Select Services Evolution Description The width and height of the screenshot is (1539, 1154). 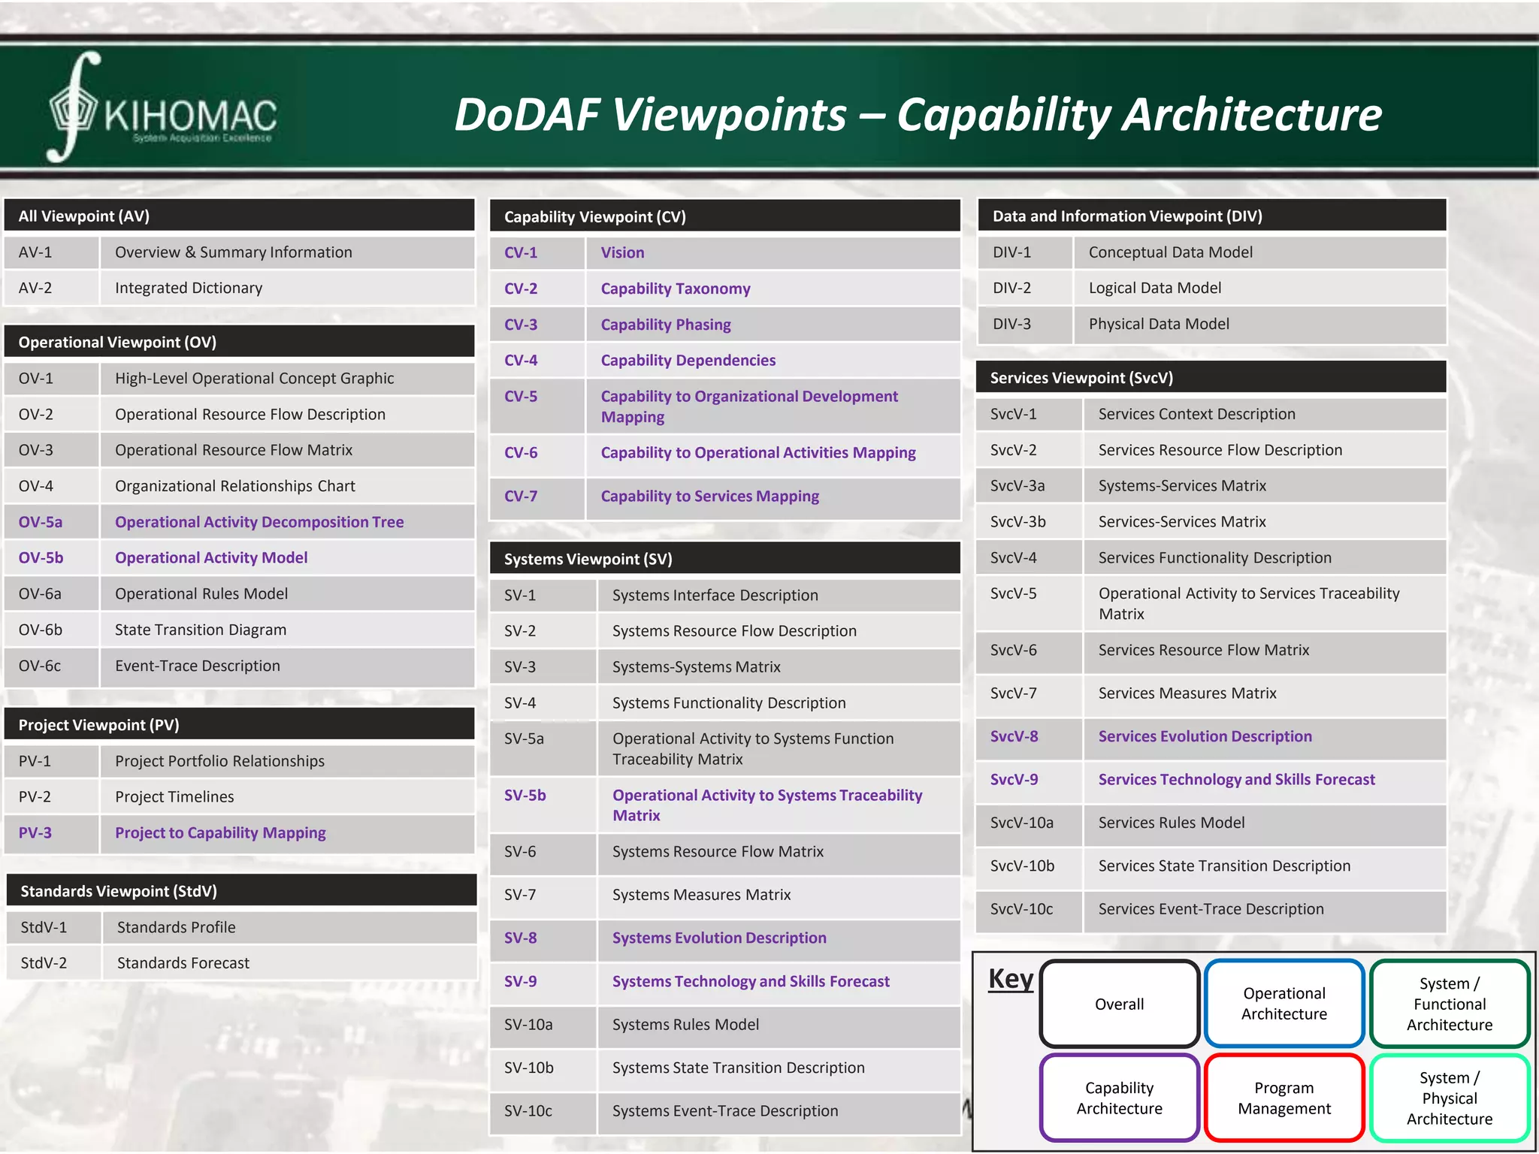click(x=1205, y=736)
